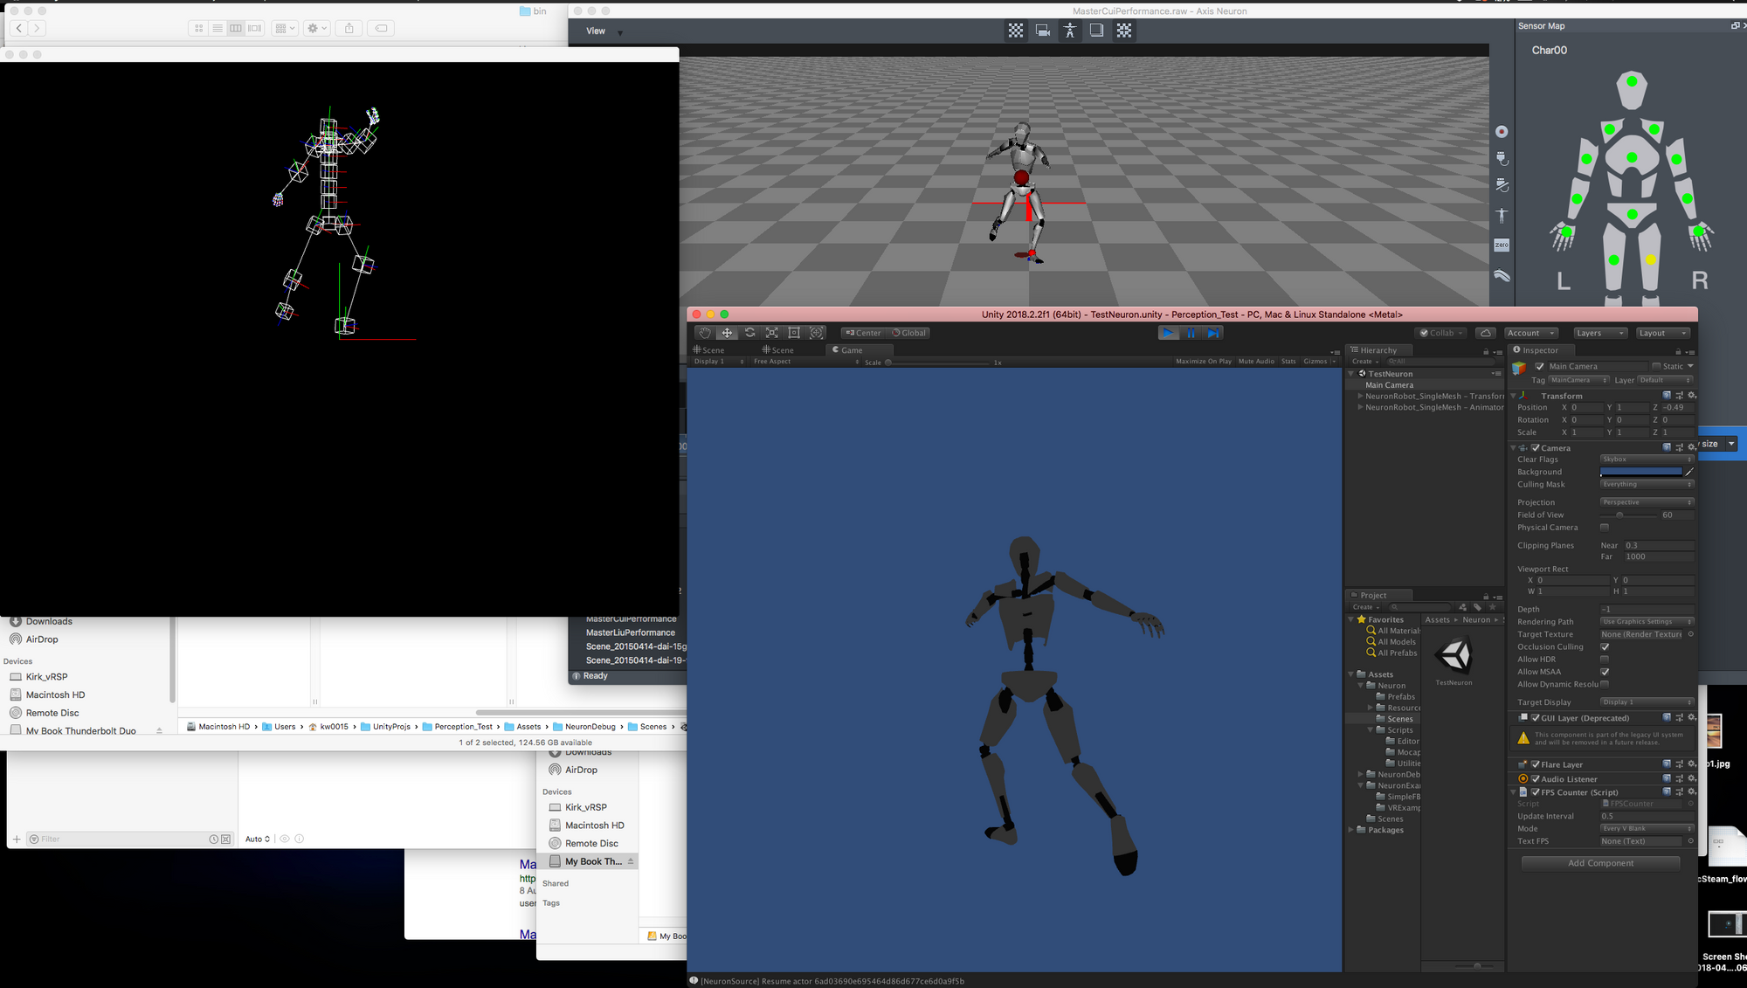Switch to the first Scene tab in Unity

tap(709, 350)
